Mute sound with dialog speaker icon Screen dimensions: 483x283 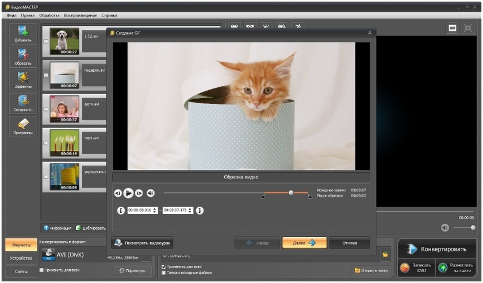151,193
